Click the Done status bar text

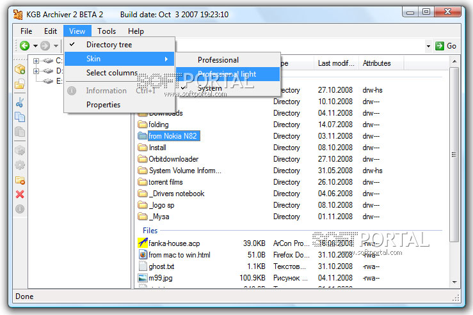[x=24, y=296]
